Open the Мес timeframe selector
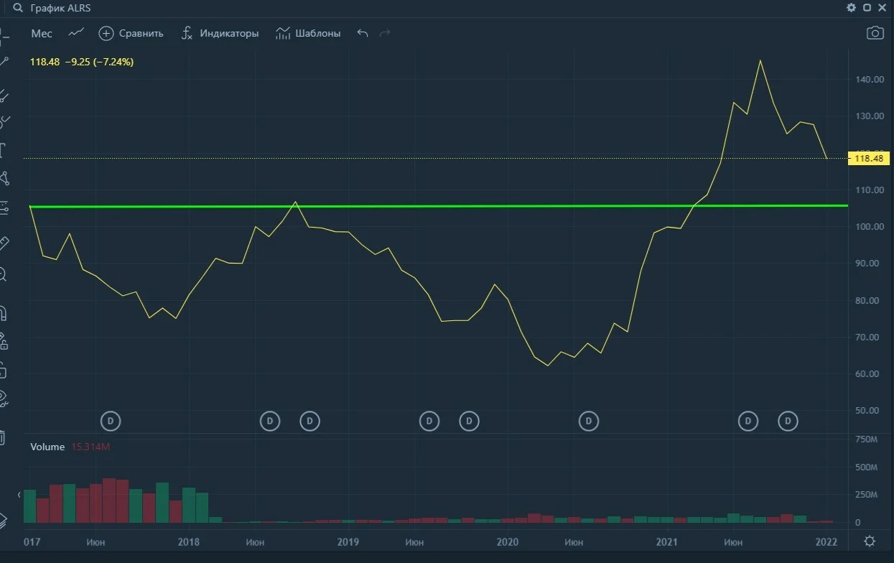Screen dimensions: 894x563 42,34
